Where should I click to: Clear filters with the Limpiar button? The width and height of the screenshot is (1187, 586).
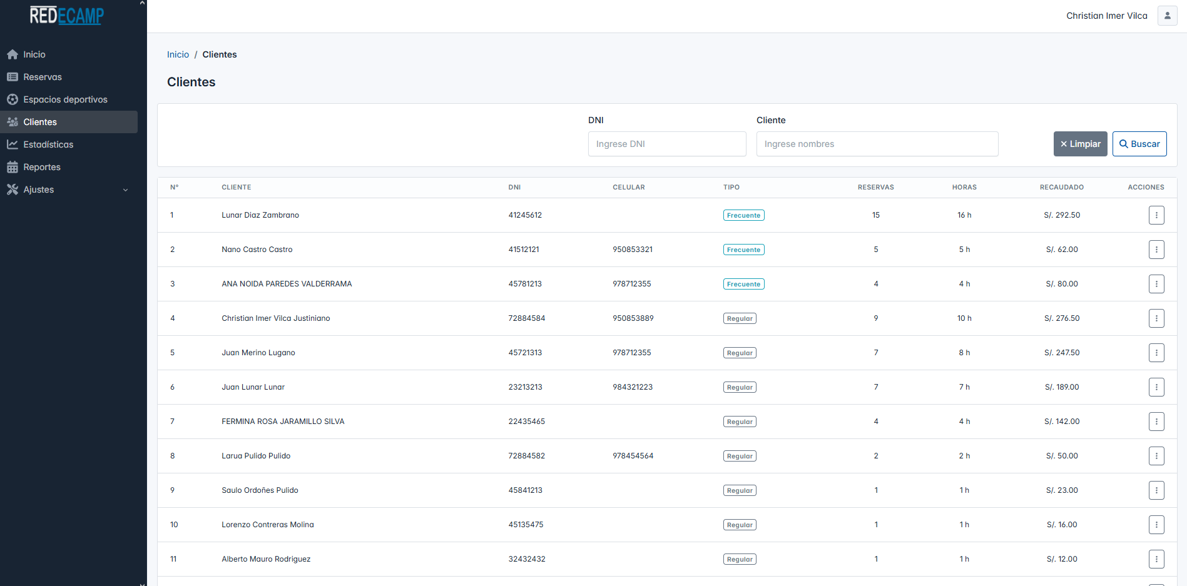[1080, 144]
